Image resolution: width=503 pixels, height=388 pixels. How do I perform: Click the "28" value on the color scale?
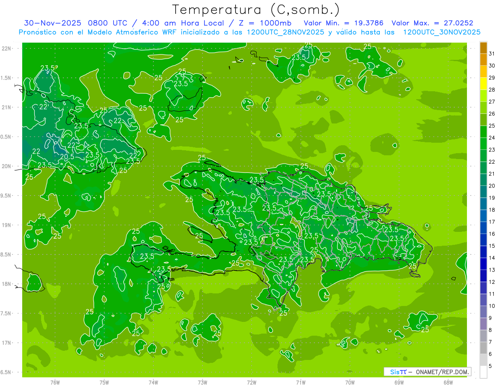tap(492, 90)
